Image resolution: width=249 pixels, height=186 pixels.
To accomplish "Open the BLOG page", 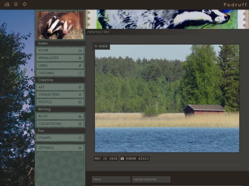I will (x=60, y=116).
